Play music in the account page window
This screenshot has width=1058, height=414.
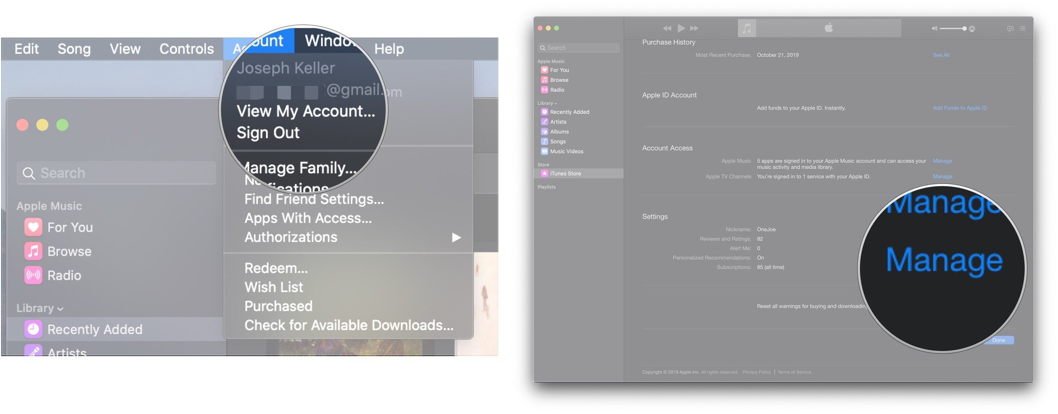click(x=681, y=28)
